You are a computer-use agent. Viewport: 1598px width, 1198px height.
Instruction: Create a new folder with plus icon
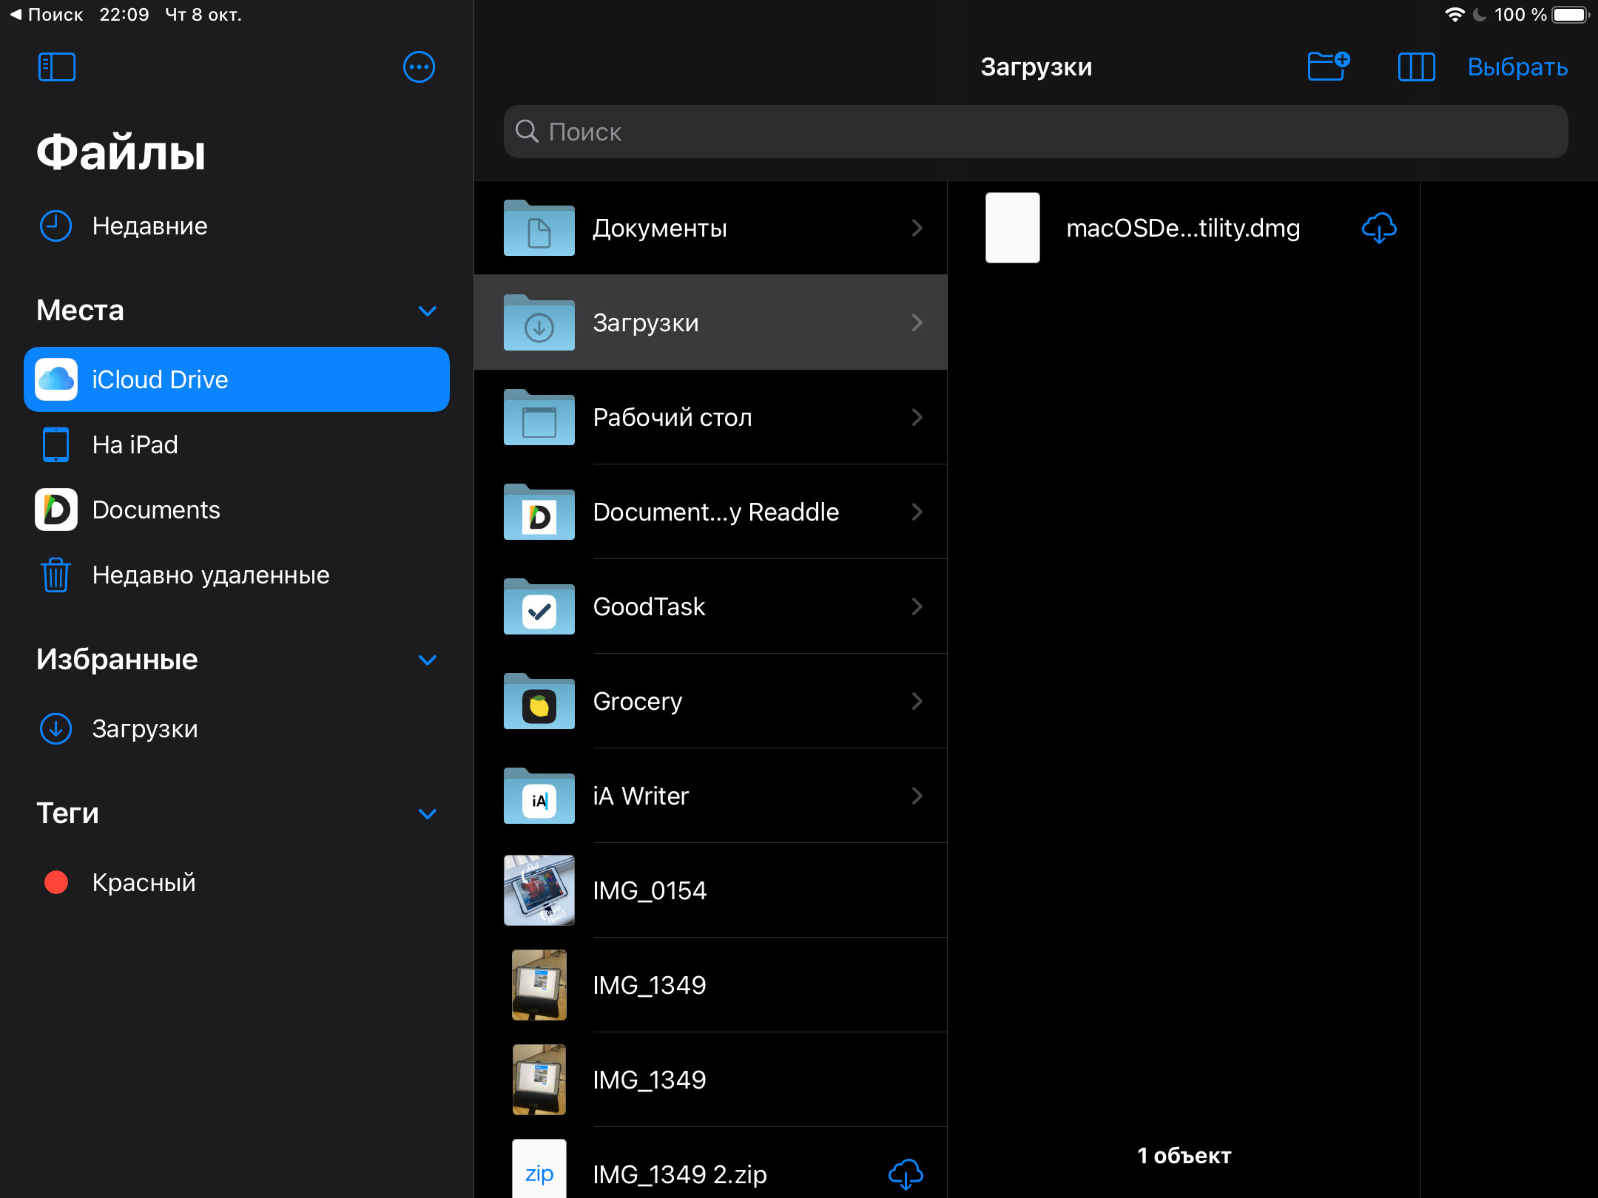click(1328, 67)
